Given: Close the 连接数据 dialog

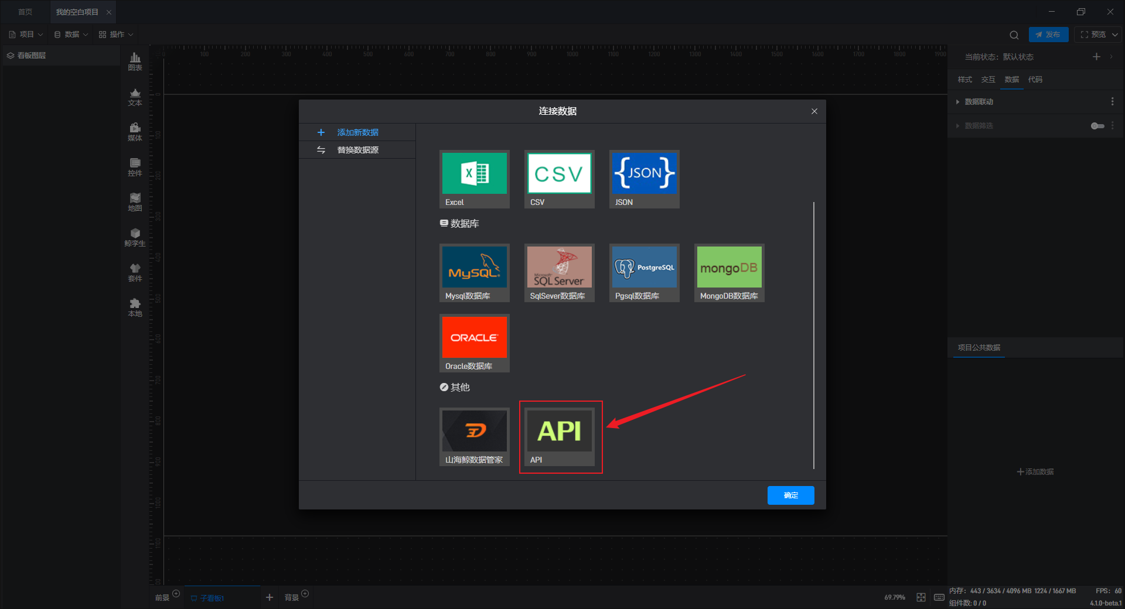Looking at the screenshot, I should 814,111.
